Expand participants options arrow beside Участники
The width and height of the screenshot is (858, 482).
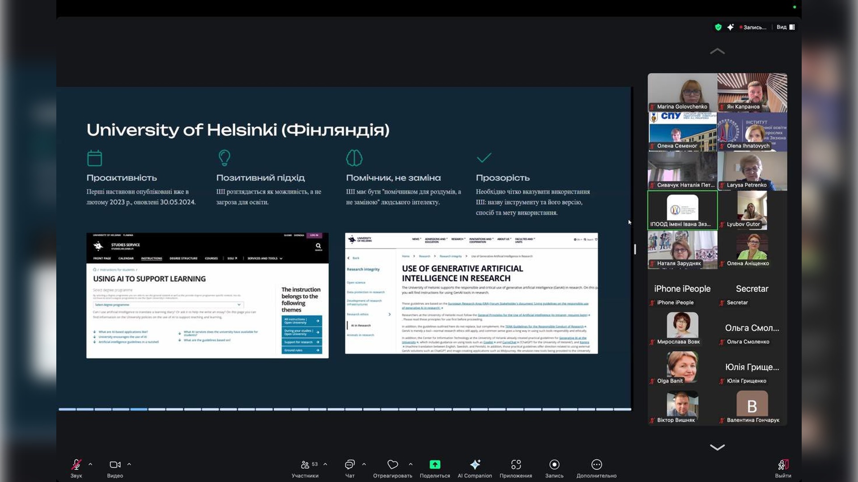point(325,464)
